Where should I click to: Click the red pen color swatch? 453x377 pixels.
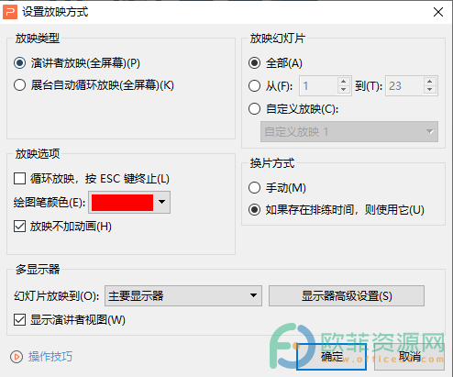coord(122,203)
